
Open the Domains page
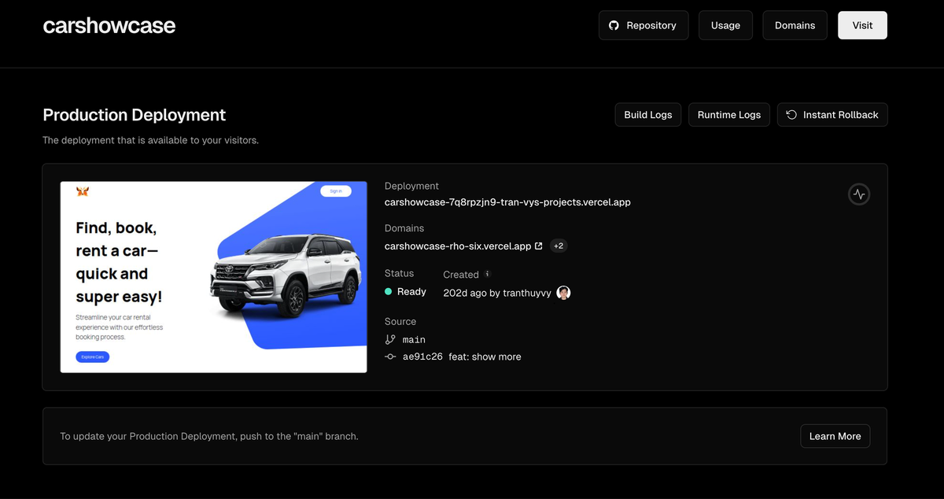(795, 25)
